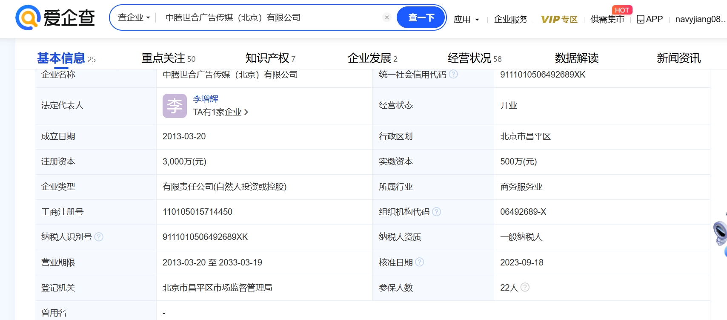Open the 查企业 search type dropdown
This screenshot has width=727, height=320.
[134, 17]
